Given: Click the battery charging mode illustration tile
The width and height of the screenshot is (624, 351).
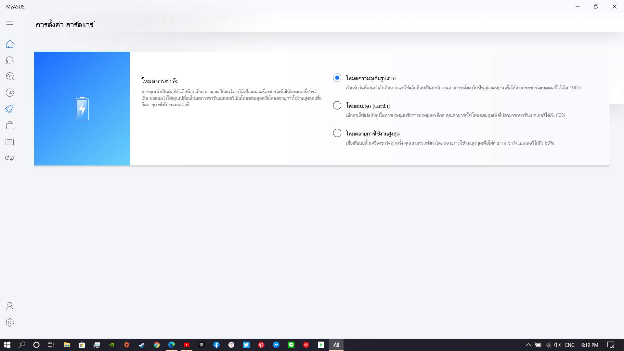Looking at the screenshot, I should [82, 109].
